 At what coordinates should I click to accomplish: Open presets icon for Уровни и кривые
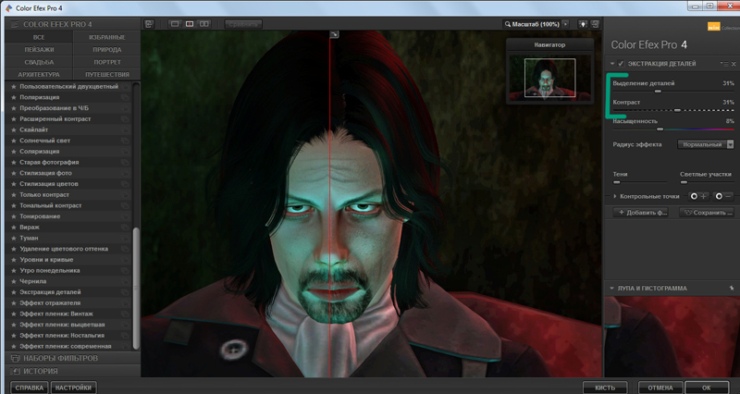pyautogui.click(x=125, y=260)
